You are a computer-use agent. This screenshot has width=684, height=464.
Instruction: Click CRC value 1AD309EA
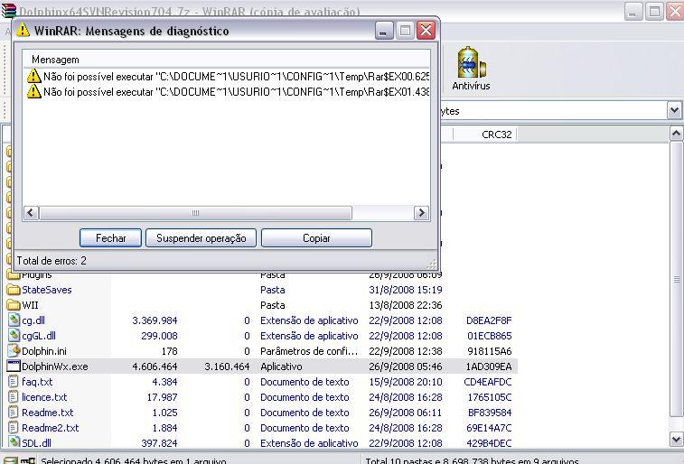click(489, 367)
